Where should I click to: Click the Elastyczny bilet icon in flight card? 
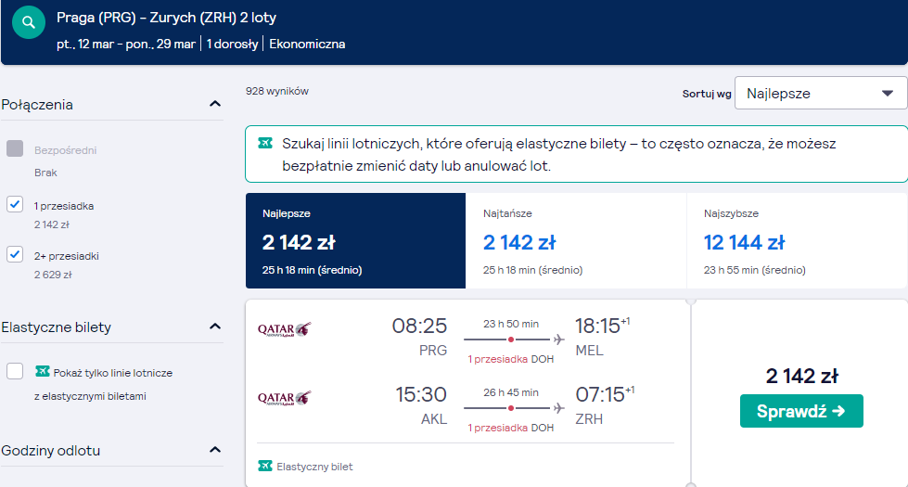click(x=265, y=466)
